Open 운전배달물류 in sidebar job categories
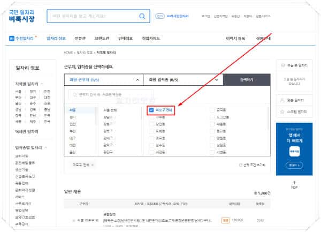 point(25,163)
